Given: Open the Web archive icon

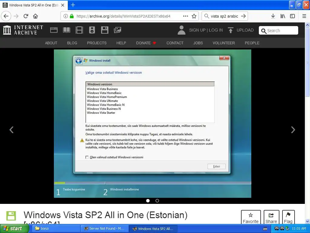Looking at the screenshot, I should point(54,30).
